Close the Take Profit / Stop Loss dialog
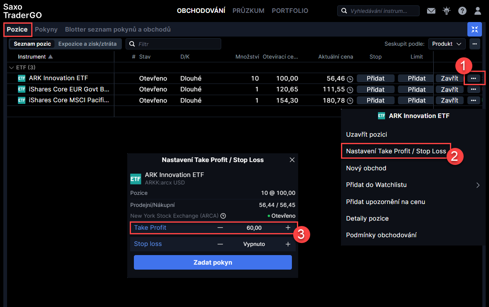Image resolution: width=489 pixels, height=307 pixels. pyautogui.click(x=292, y=160)
